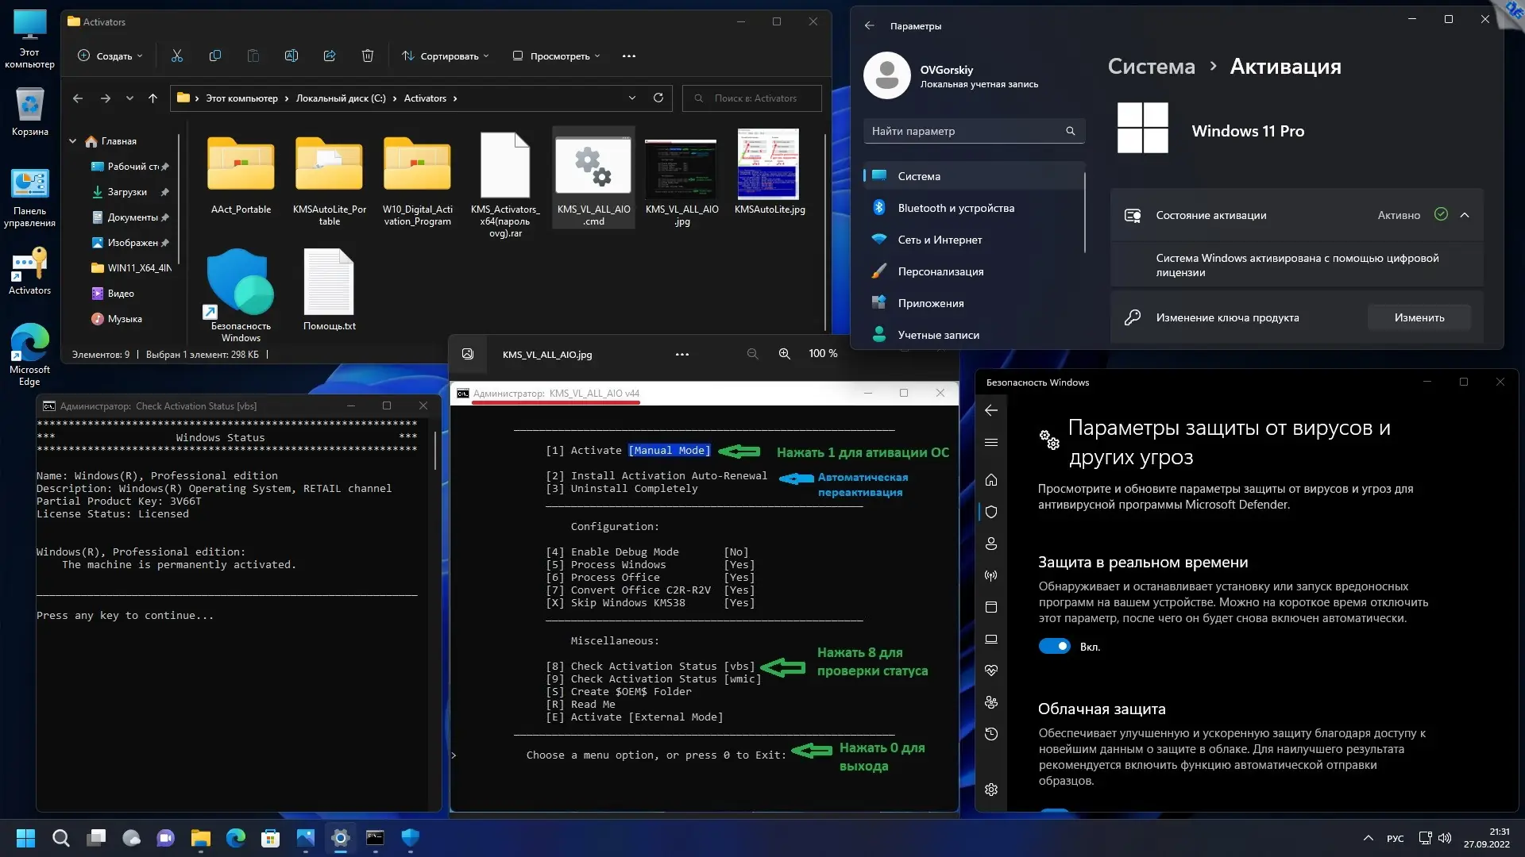1525x857 pixels.
Task: Collapse the activation state section chevron
Action: click(1465, 215)
